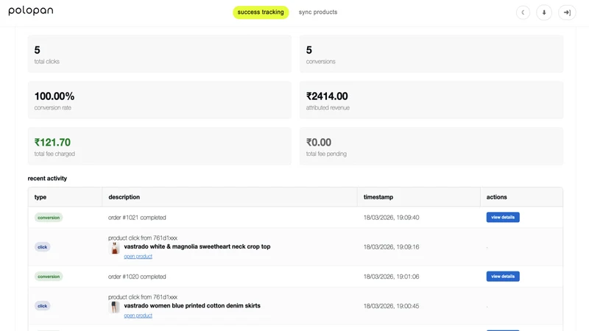Click the click badge in denim skirts row

[x=43, y=306]
